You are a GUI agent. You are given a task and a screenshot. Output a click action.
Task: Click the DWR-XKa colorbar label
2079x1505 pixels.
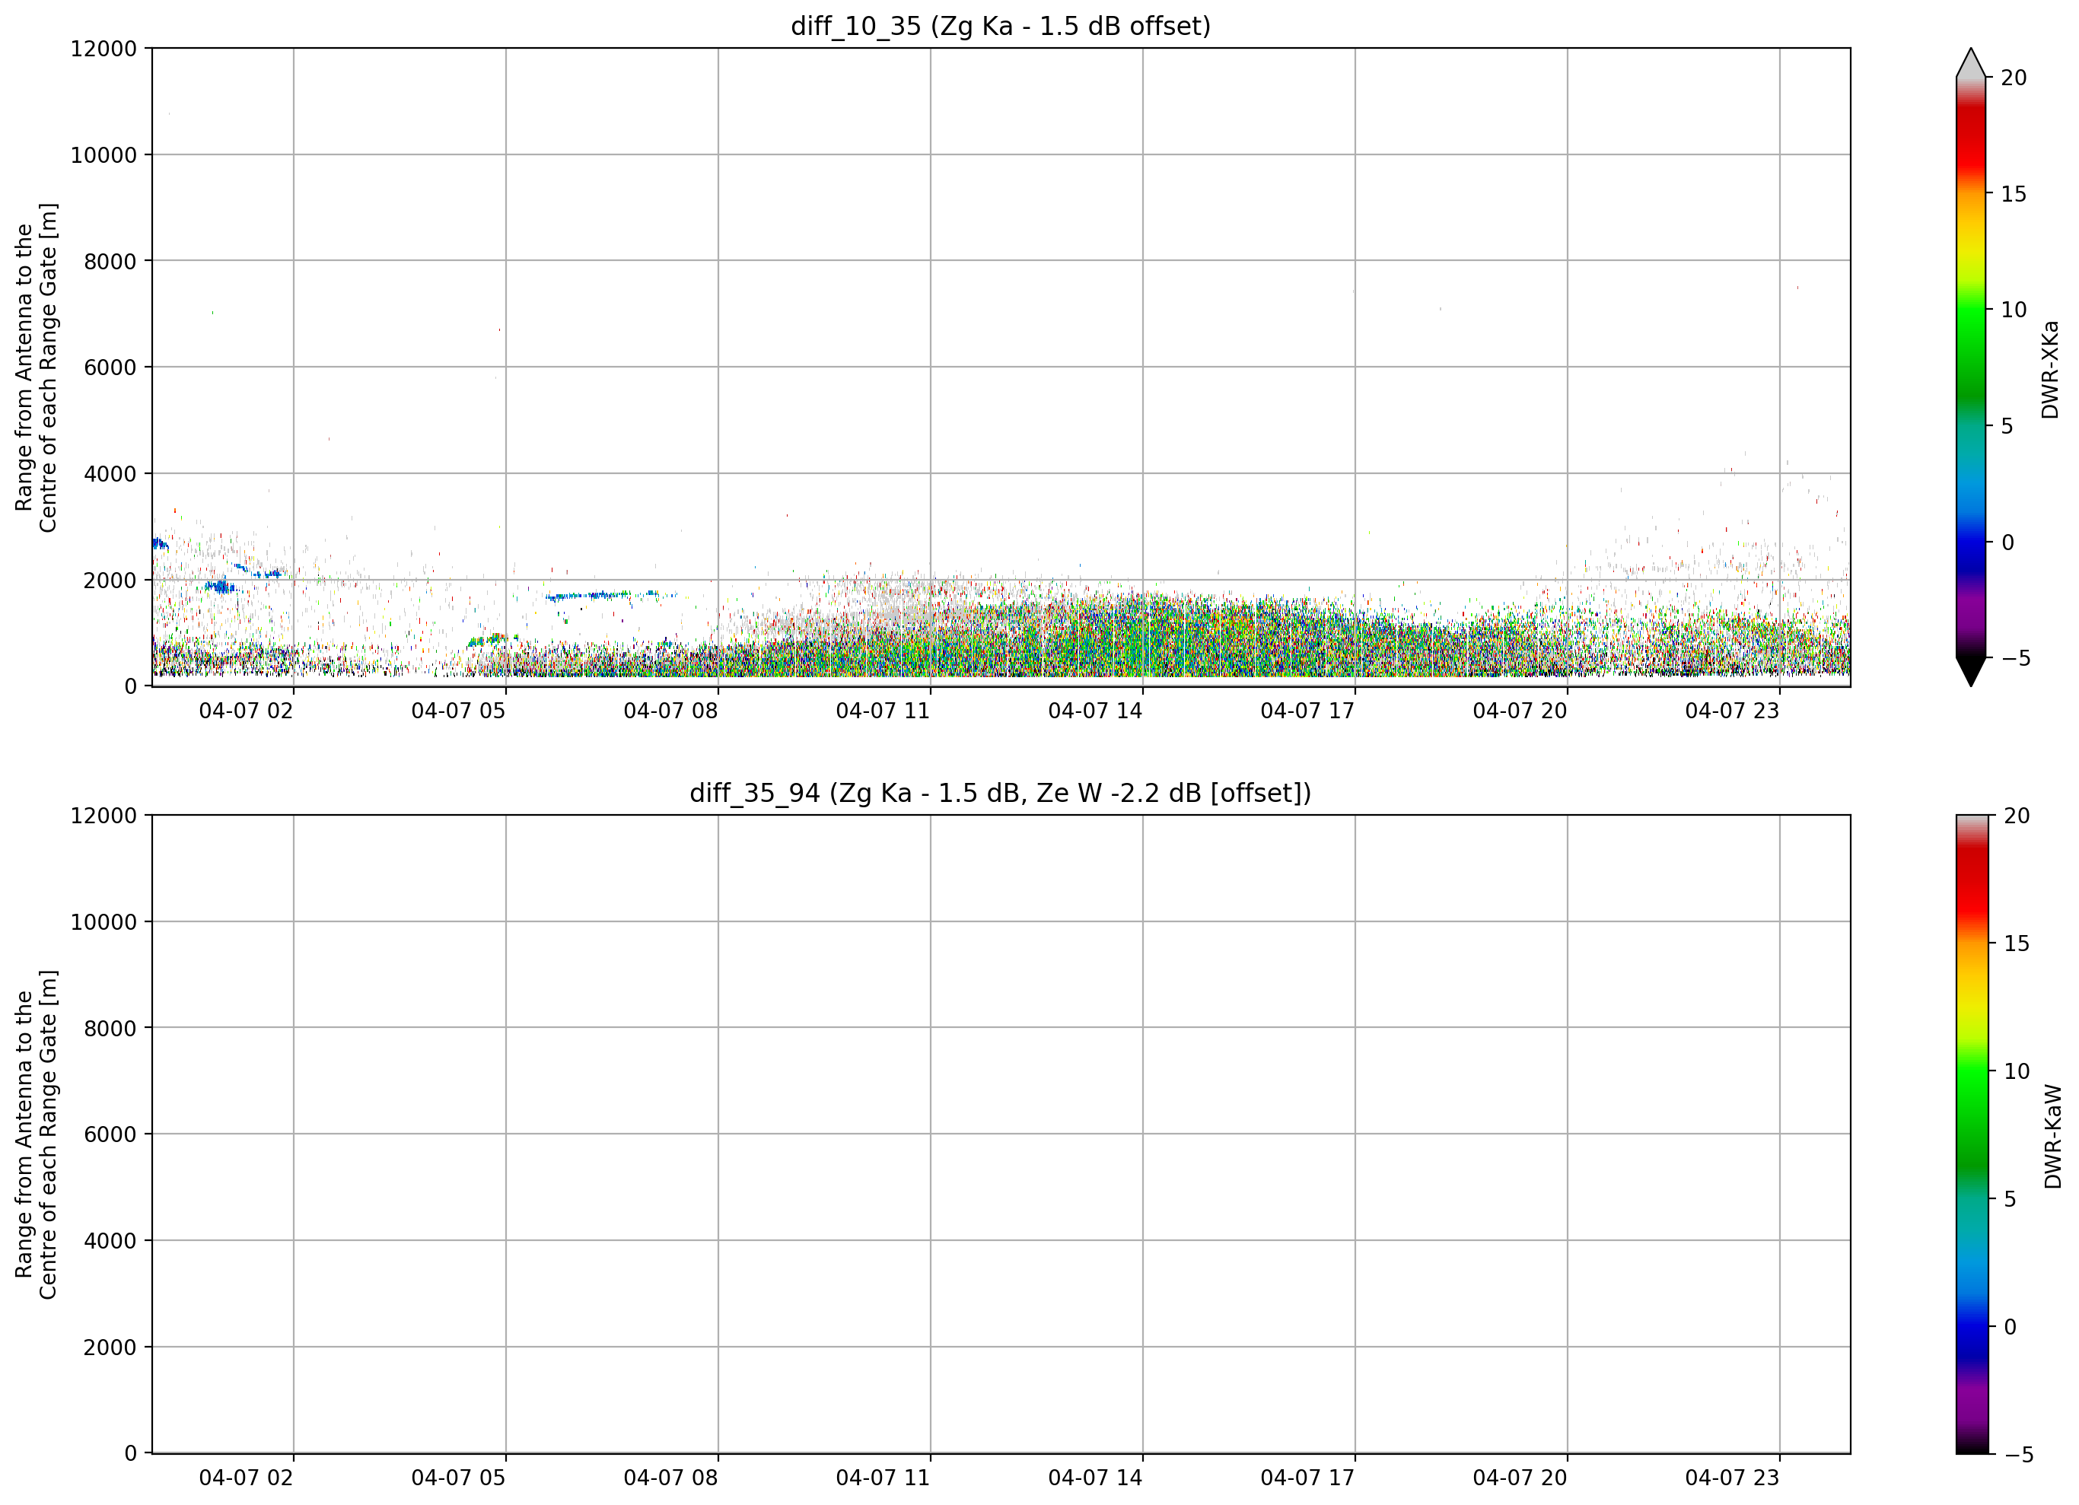tap(2051, 369)
